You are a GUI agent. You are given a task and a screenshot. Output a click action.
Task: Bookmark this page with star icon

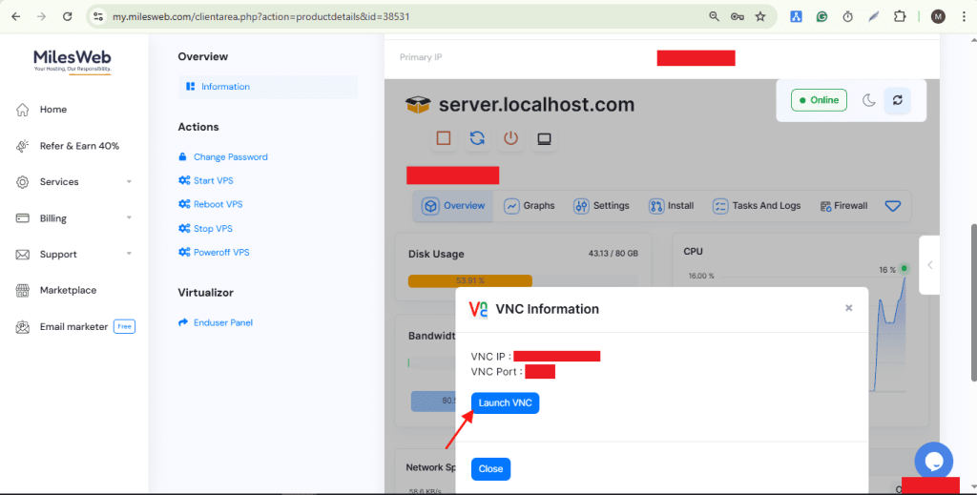pos(760,16)
